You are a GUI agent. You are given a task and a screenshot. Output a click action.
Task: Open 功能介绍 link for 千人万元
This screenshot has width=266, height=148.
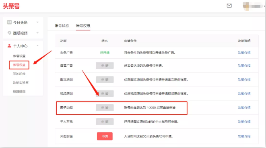(x=244, y=121)
